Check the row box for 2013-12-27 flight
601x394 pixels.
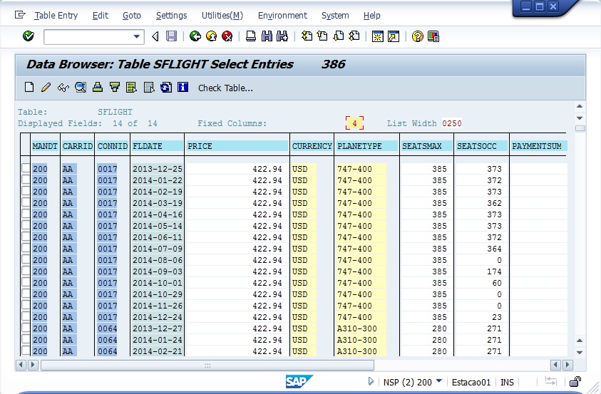(x=26, y=328)
